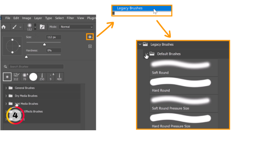Open the Filter menu
This screenshot has width=262, height=147.
coord(70,18)
